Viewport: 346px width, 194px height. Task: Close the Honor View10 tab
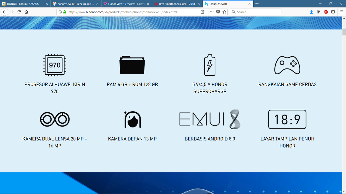[x=249, y=4]
